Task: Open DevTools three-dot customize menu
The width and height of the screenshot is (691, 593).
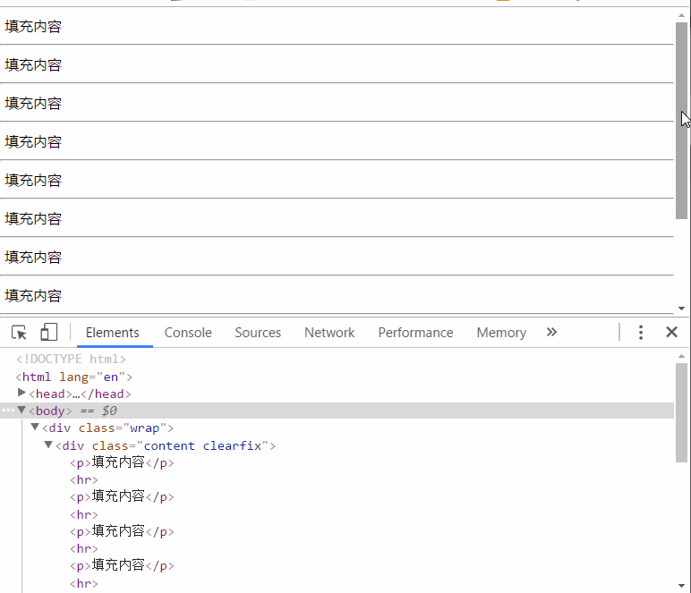Action: (x=641, y=333)
